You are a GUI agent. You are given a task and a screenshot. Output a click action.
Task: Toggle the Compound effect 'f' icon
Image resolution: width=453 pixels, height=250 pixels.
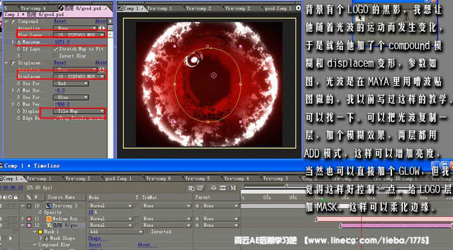pos(13,21)
